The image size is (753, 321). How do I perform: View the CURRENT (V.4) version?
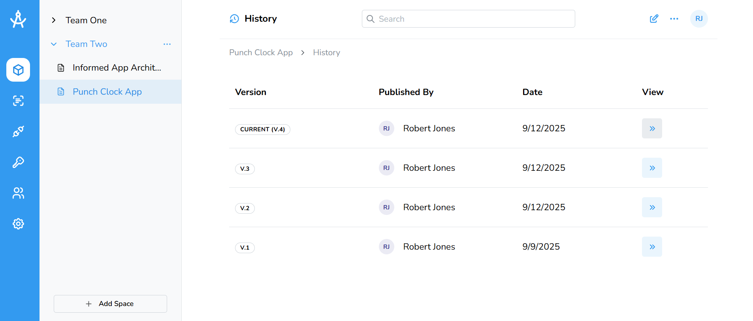click(652, 129)
